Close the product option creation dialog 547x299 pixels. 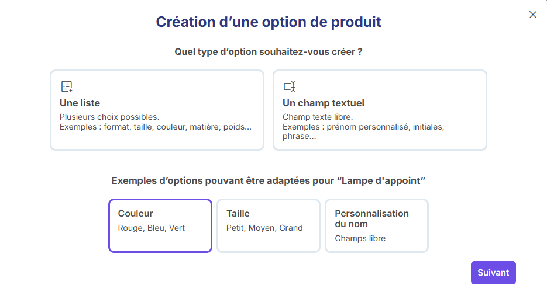532,15
